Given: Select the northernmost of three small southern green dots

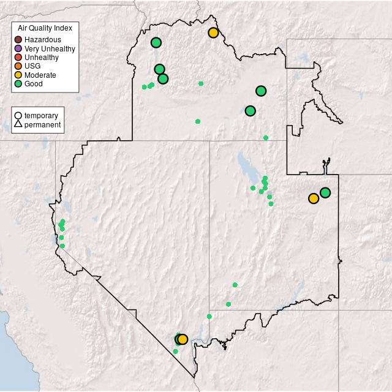Looking at the screenshot, I should tap(235, 285).
